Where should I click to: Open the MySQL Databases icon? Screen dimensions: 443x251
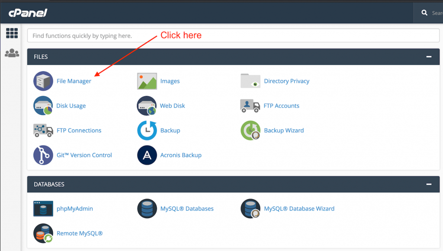[147, 209]
